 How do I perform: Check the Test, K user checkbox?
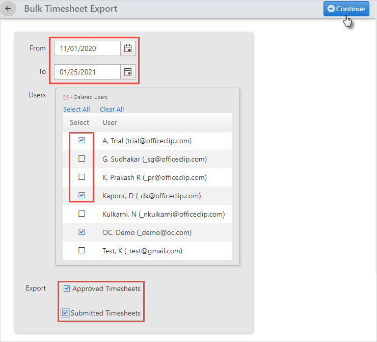point(82,250)
